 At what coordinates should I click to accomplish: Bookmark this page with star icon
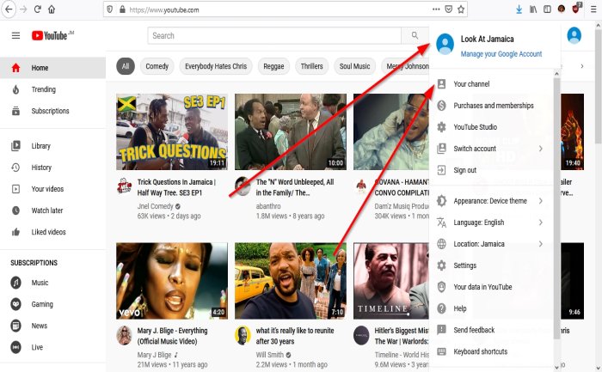pos(462,9)
